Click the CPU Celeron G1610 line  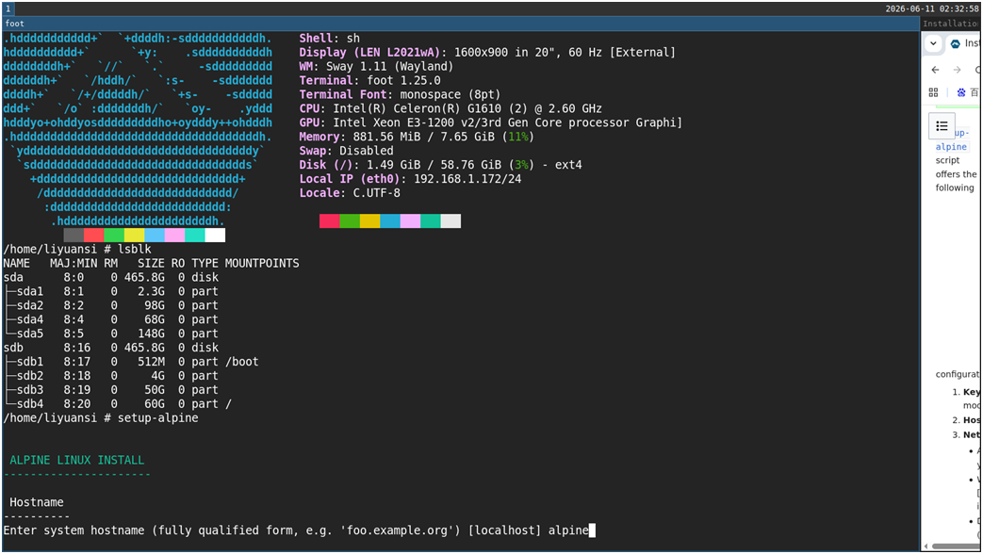(x=451, y=109)
